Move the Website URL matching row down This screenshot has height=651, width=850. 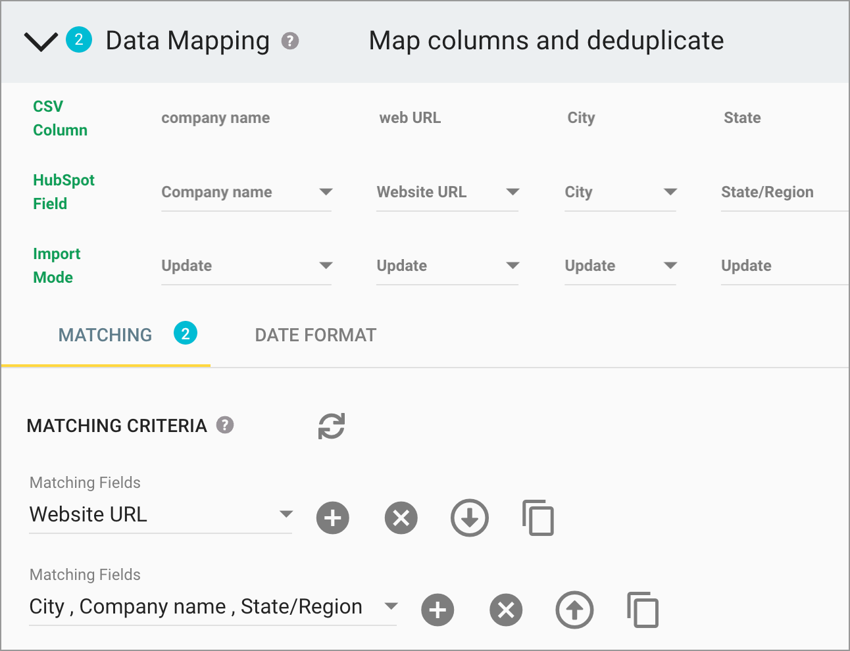click(x=470, y=518)
